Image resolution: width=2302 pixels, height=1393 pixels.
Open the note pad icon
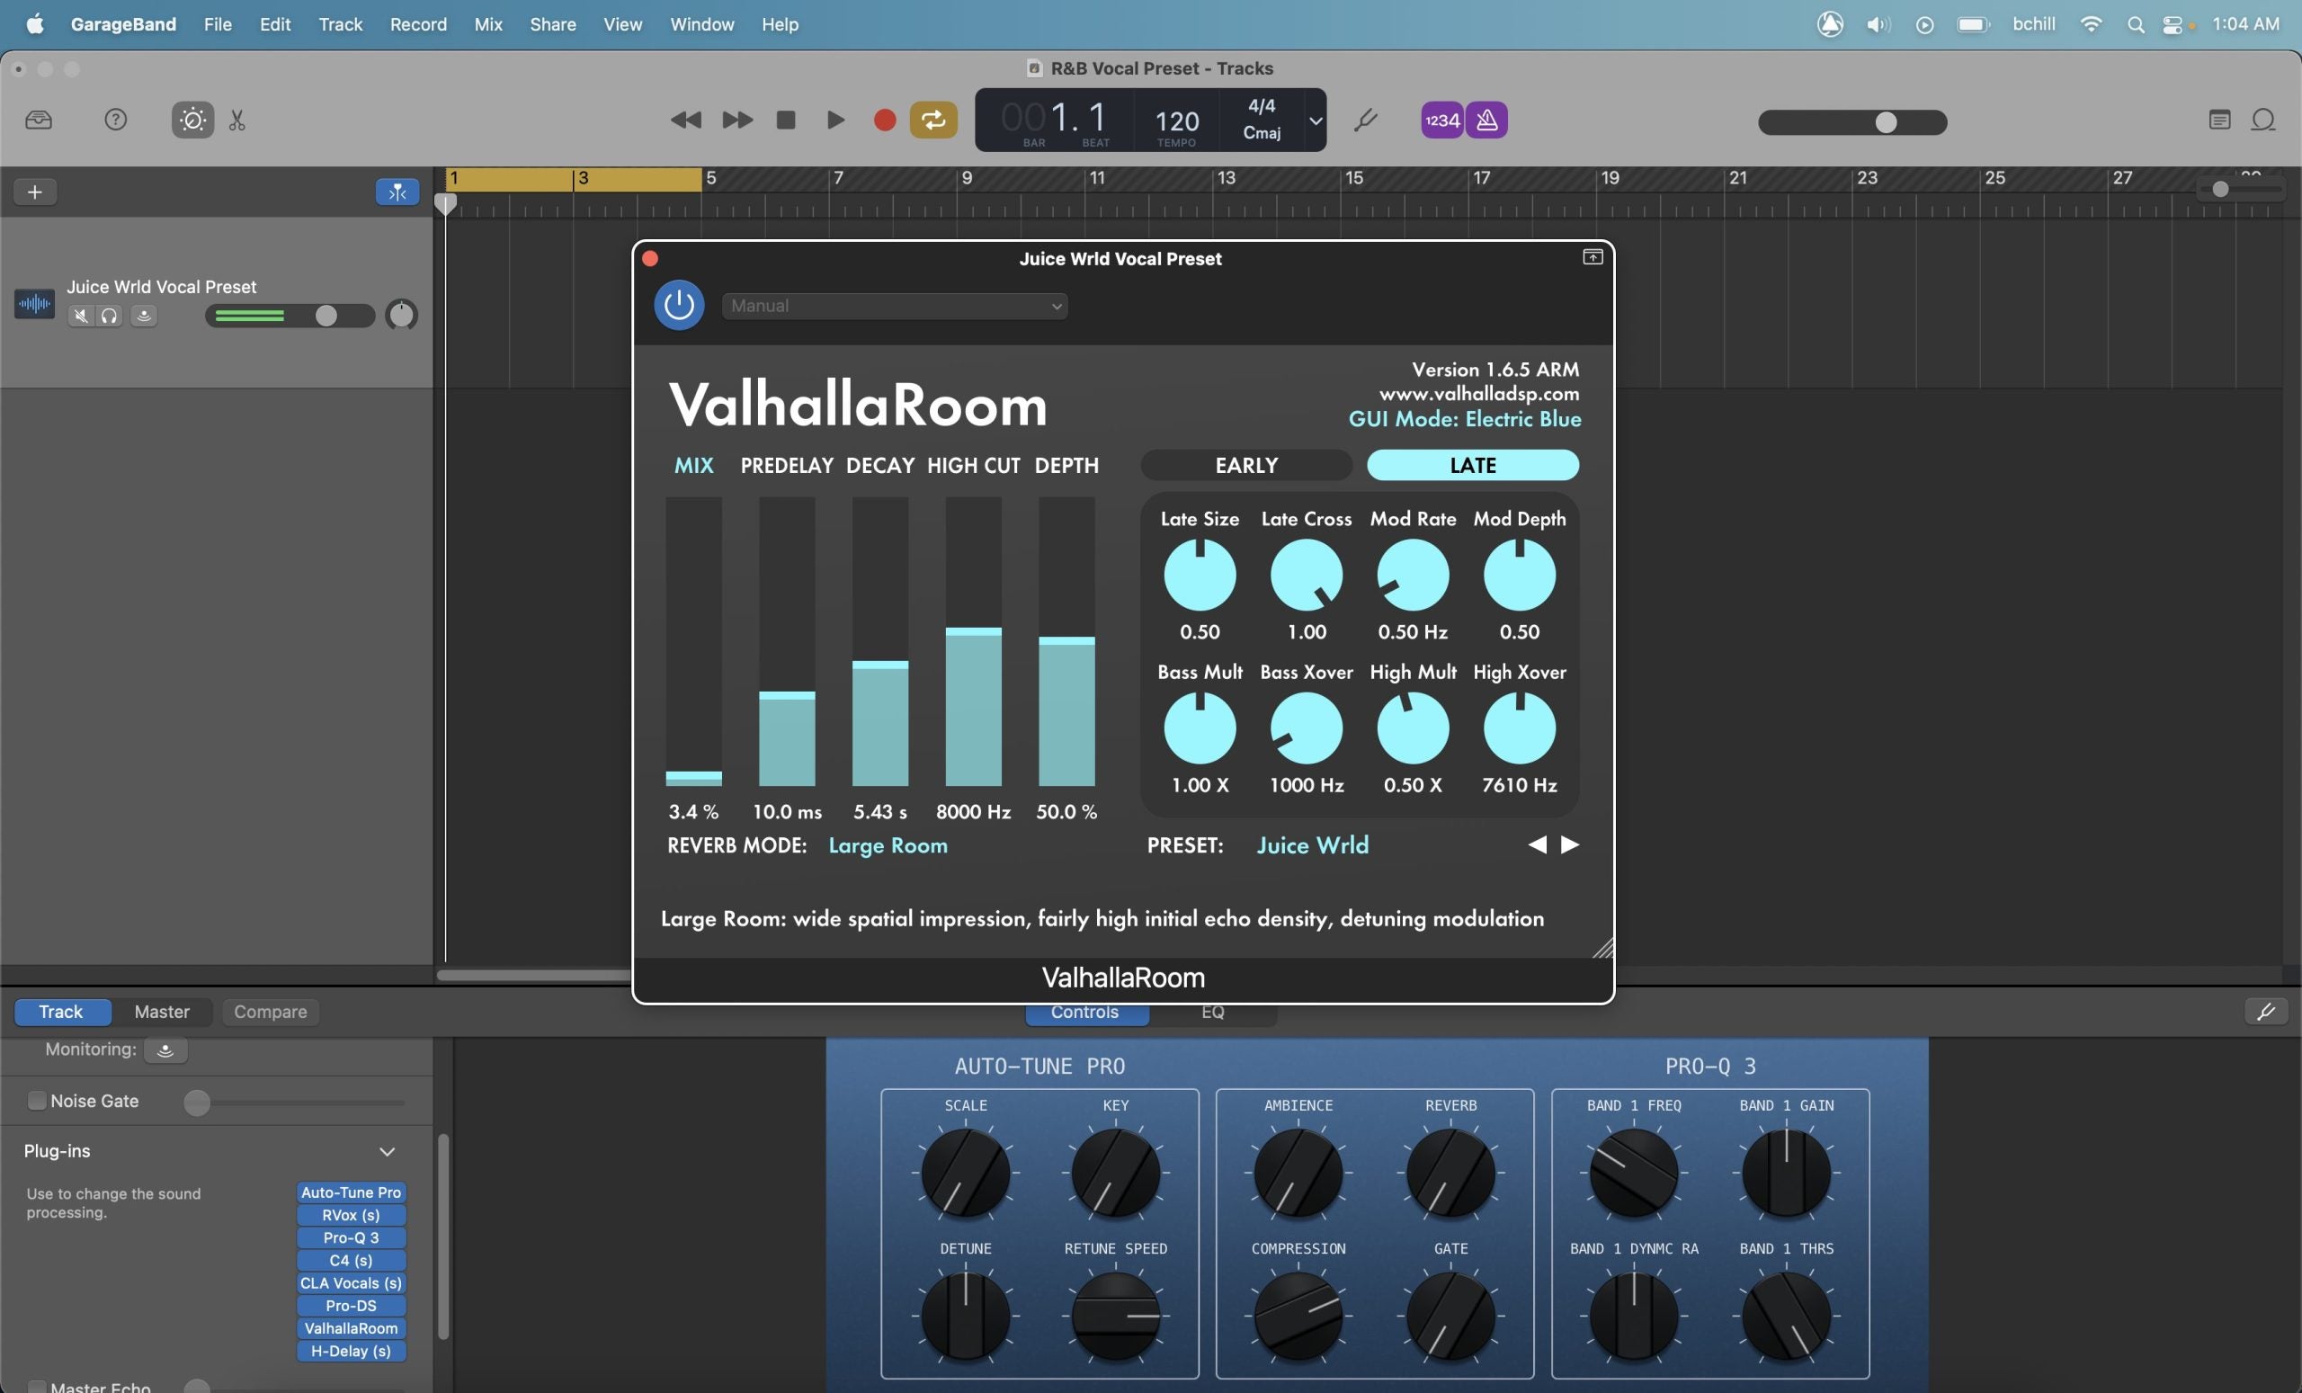2219,120
